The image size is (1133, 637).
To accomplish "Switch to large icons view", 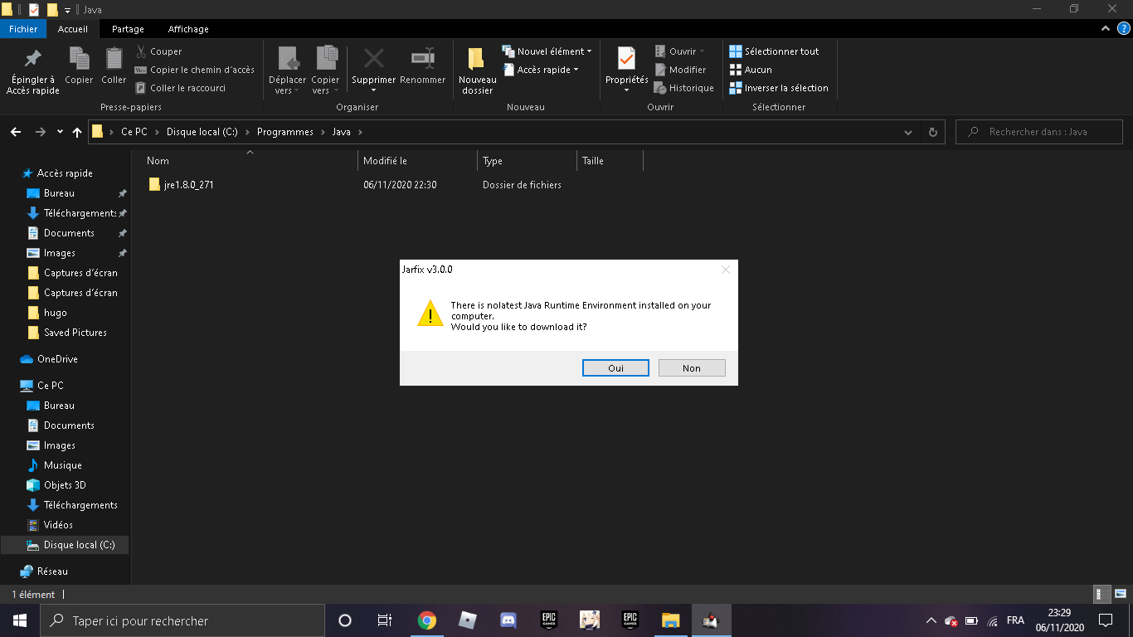I will click(x=1121, y=594).
